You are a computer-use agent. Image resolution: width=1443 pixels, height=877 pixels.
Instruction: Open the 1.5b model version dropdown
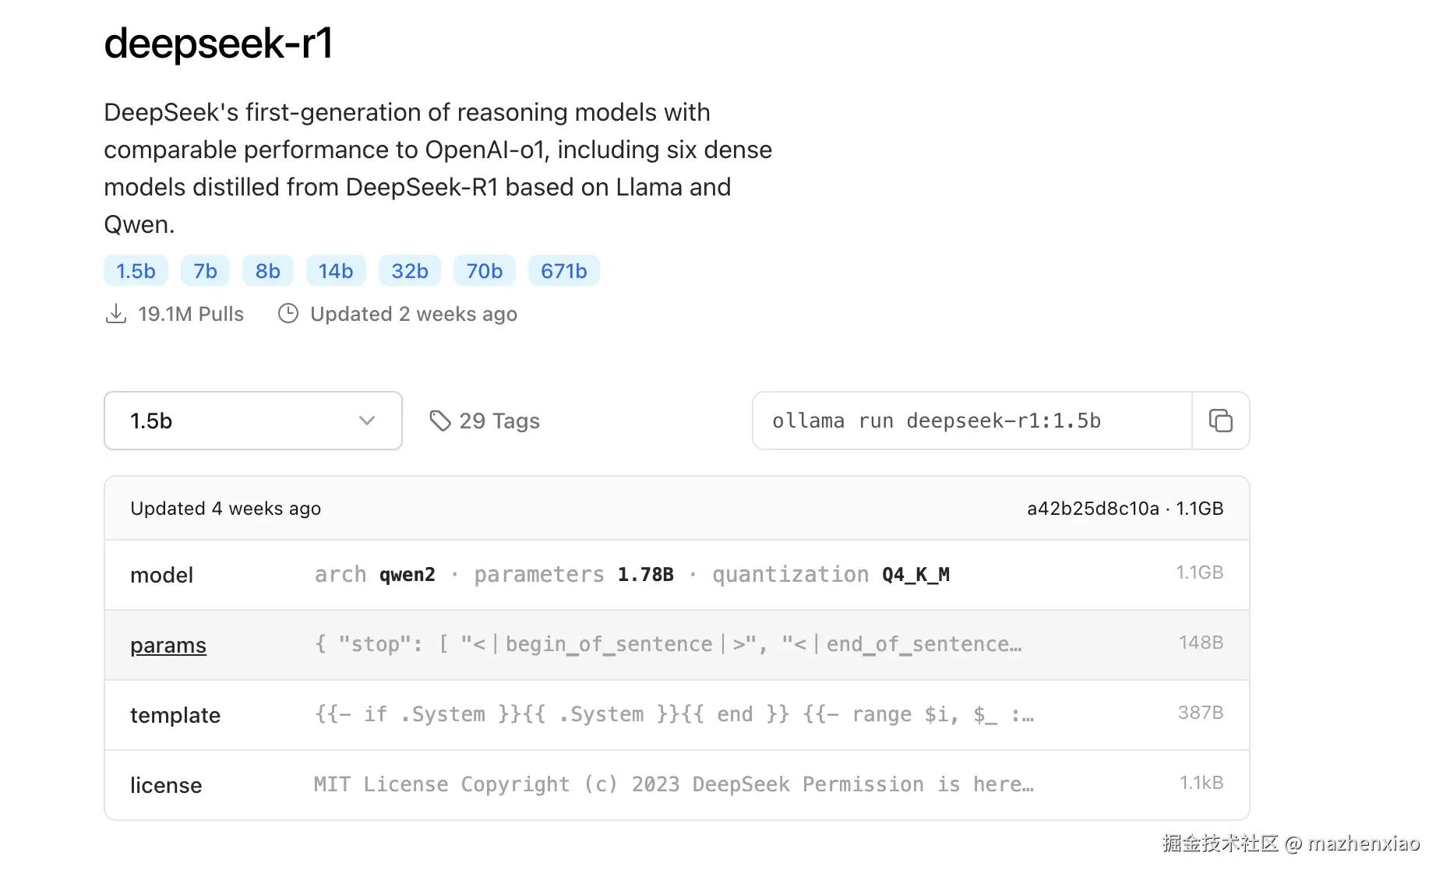[252, 421]
